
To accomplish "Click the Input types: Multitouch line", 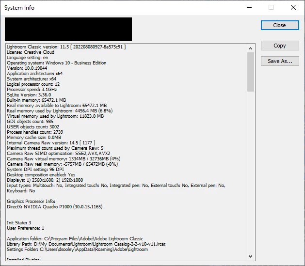I will point(116,186).
